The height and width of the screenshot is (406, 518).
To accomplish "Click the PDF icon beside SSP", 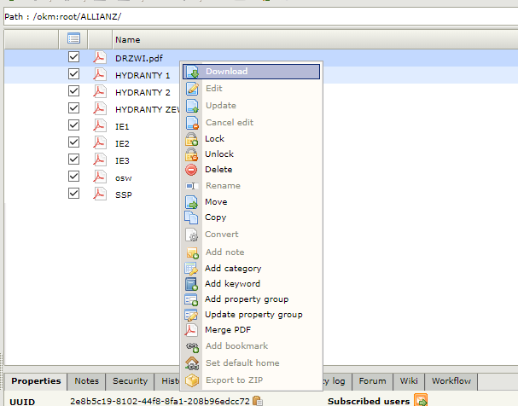I will pyautogui.click(x=99, y=194).
